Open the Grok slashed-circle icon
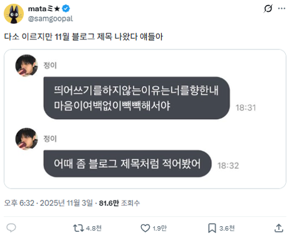This screenshot has height=238, width=292. [268, 9]
